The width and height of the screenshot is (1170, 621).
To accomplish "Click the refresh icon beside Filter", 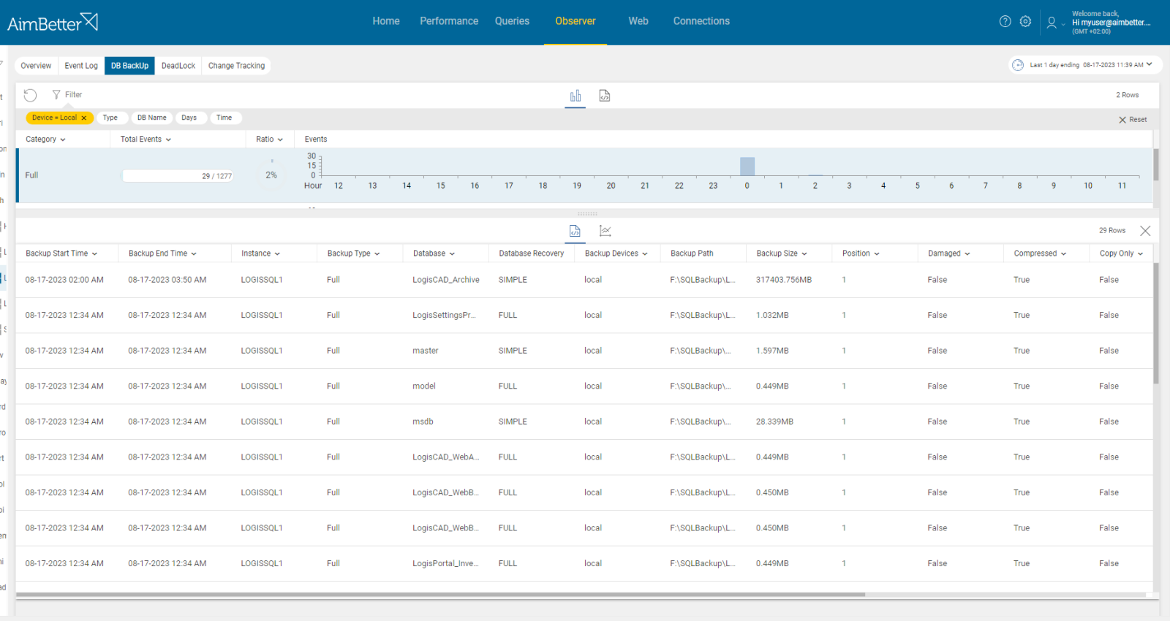I will point(30,95).
